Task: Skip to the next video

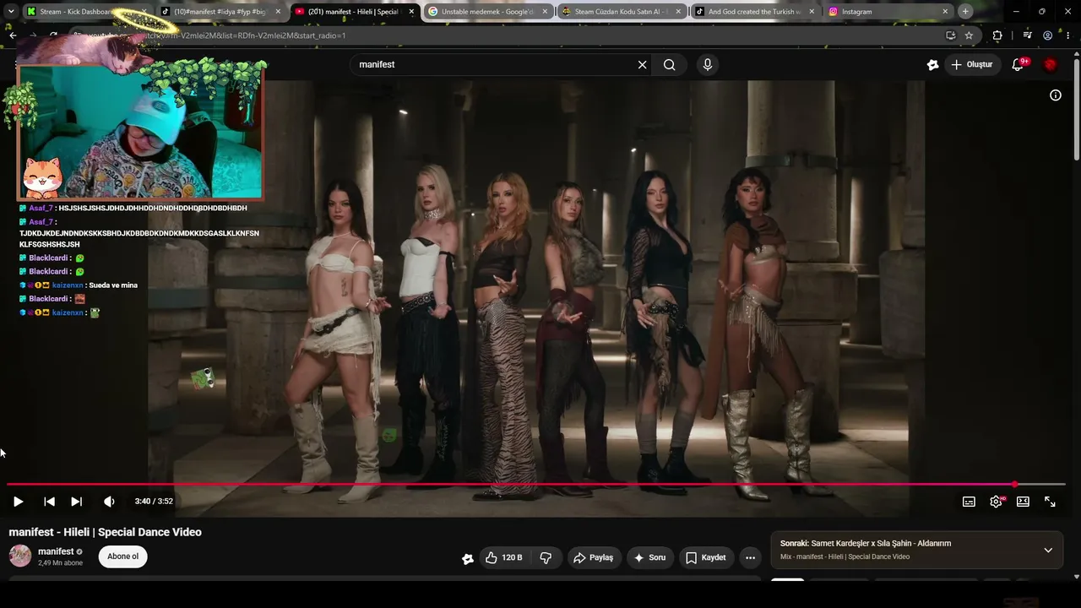Action: (x=76, y=502)
